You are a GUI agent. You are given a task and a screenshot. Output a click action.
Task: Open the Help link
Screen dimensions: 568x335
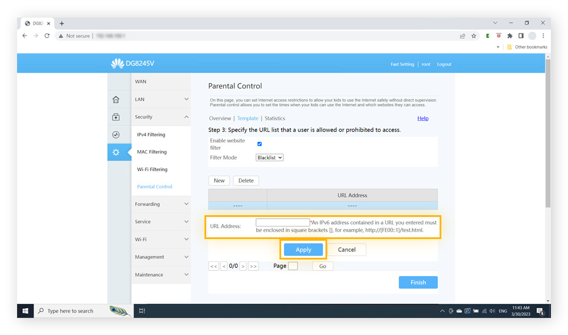pos(423,119)
